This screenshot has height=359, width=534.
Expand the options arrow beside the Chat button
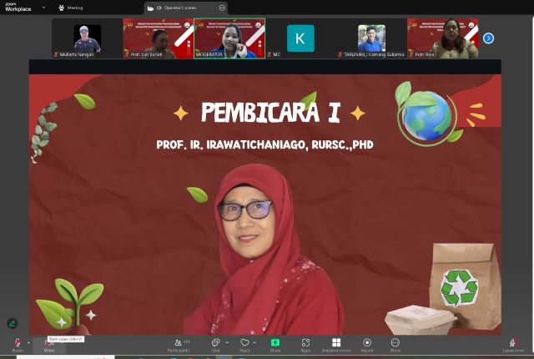point(225,342)
